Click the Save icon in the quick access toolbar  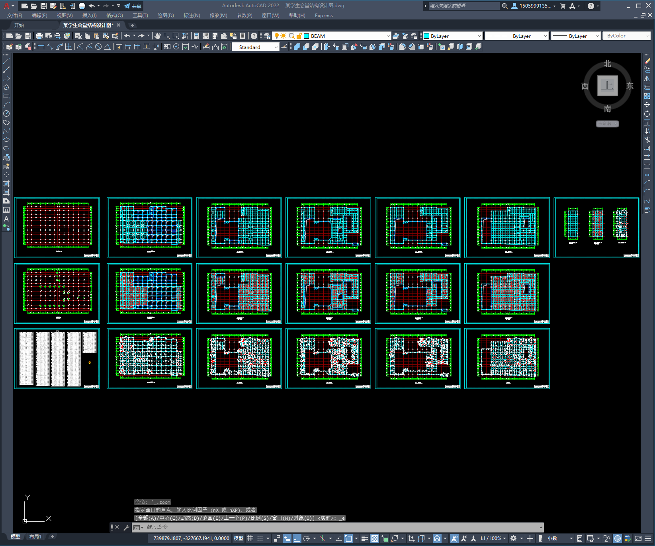[x=44, y=6]
